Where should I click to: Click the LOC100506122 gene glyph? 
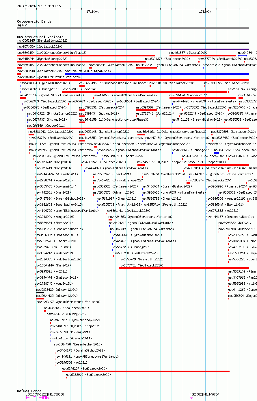coord(38,398)
